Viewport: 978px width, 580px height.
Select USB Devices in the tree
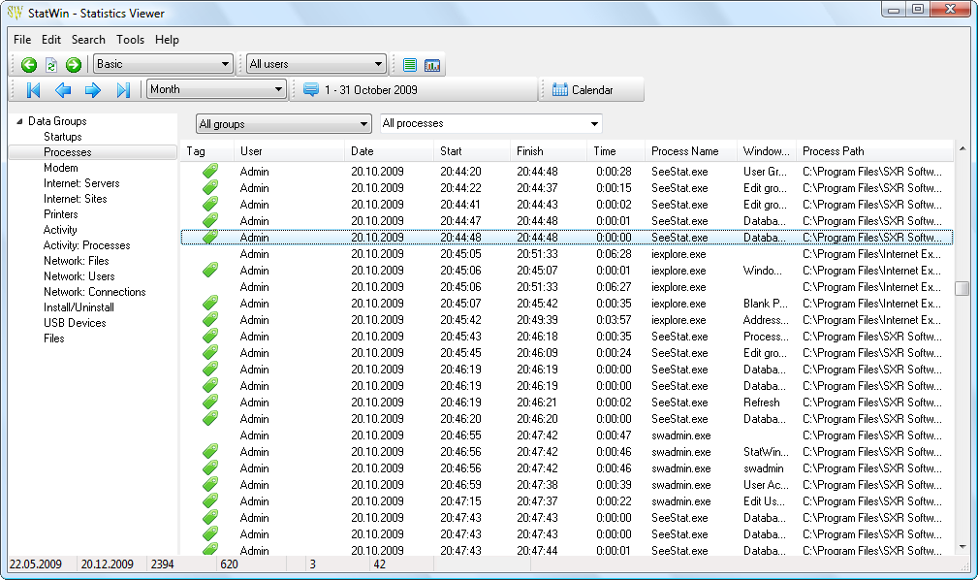[x=75, y=323]
